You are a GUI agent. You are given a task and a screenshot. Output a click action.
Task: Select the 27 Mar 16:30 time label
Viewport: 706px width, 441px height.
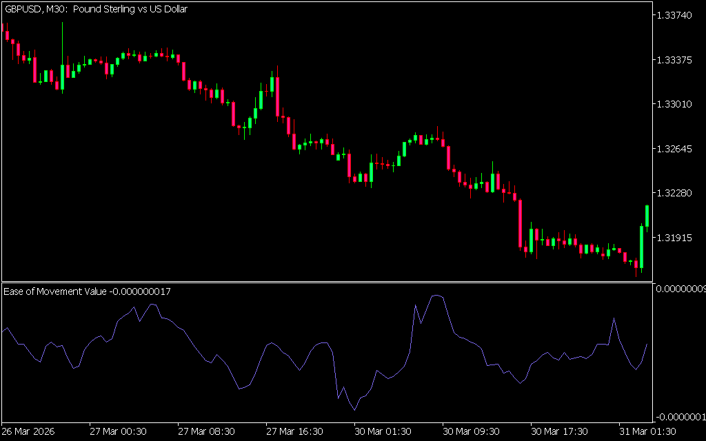pos(294,432)
